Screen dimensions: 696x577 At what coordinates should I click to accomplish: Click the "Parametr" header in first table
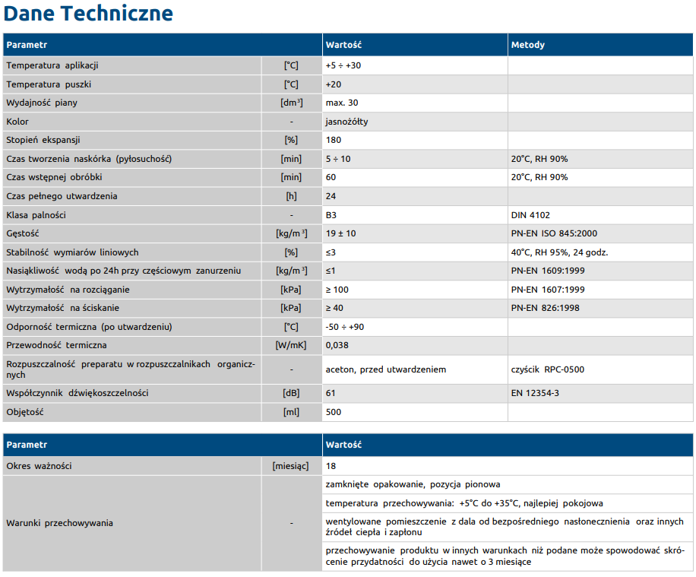pyautogui.click(x=27, y=45)
